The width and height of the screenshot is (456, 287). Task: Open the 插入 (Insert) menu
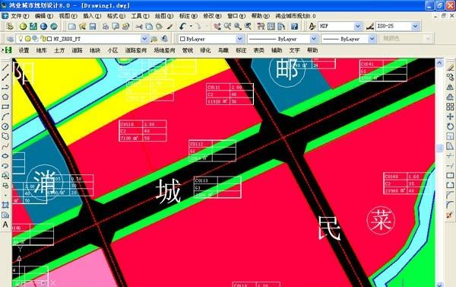click(92, 16)
